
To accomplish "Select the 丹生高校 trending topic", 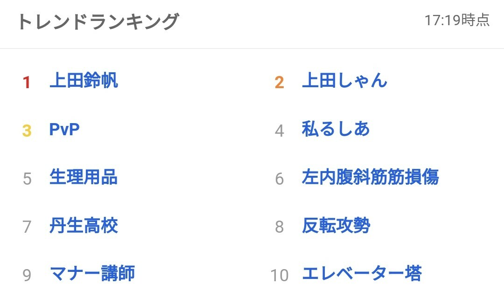I will pyautogui.click(x=84, y=225).
